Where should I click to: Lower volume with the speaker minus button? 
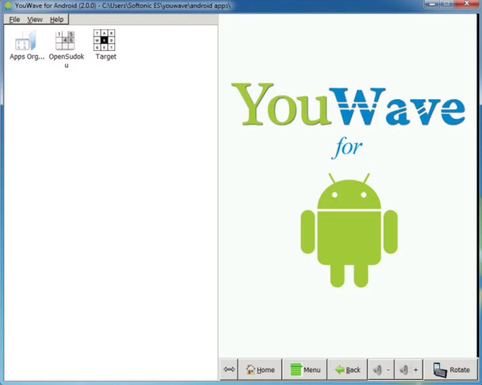click(381, 369)
